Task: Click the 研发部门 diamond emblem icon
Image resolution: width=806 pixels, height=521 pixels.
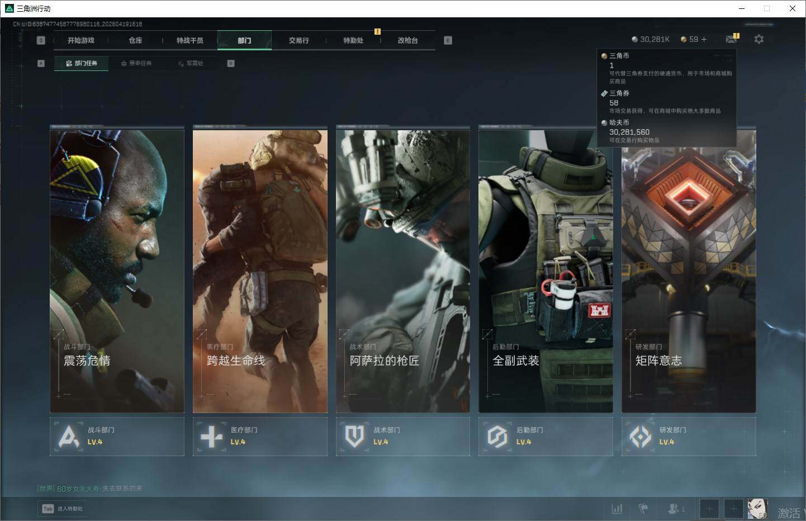Action: [641, 437]
